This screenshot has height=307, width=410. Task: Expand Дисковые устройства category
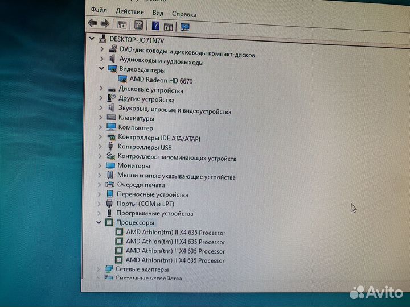pyautogui.click(x=101, y=89)
